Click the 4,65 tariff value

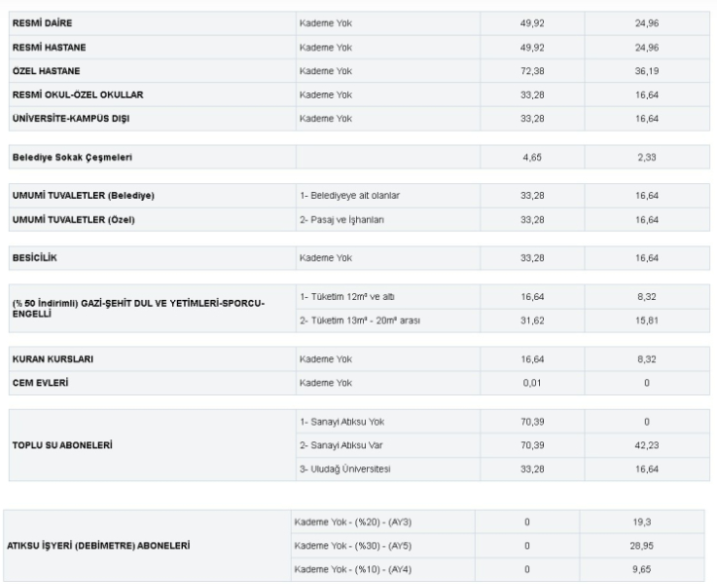pyautogui.click(x=532, y=157)
